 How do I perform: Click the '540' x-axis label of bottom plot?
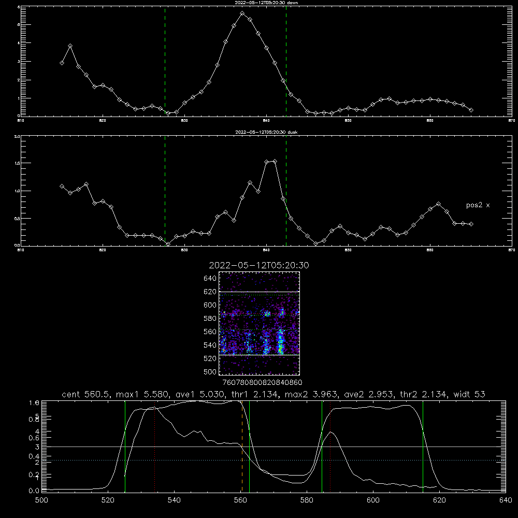174,500
